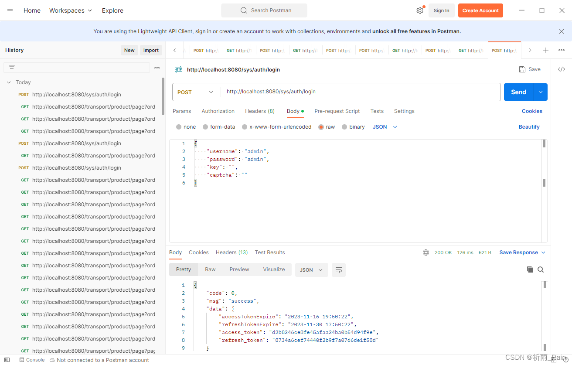
Task: Click the network globe icon
Action: coord(426,252)
